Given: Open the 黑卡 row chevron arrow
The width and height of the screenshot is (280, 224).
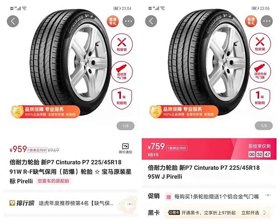Looking at the screenshot, I should pos(265,212).
